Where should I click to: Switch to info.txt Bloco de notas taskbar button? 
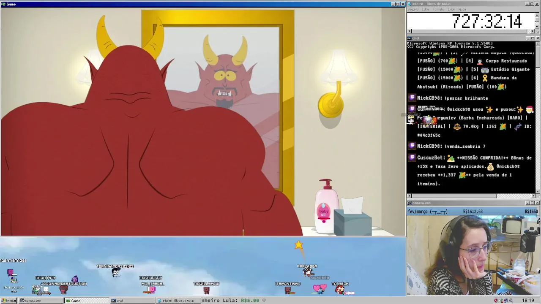point(178,301)
